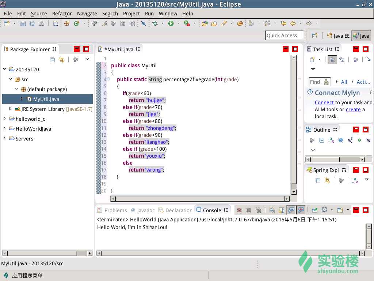Save the file with the Save icon
Image resolution: width=374 pixels, height=281 pixels.
point(23,23)
